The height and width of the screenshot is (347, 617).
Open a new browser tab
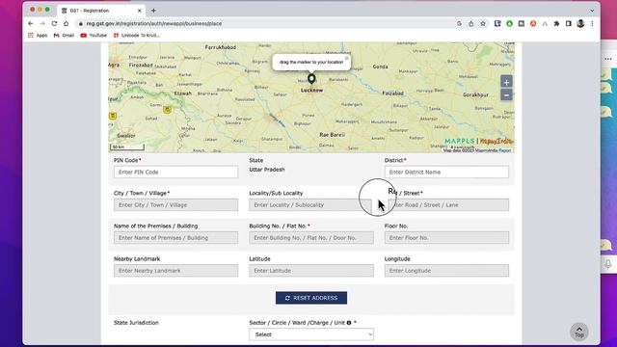point(153,11)
